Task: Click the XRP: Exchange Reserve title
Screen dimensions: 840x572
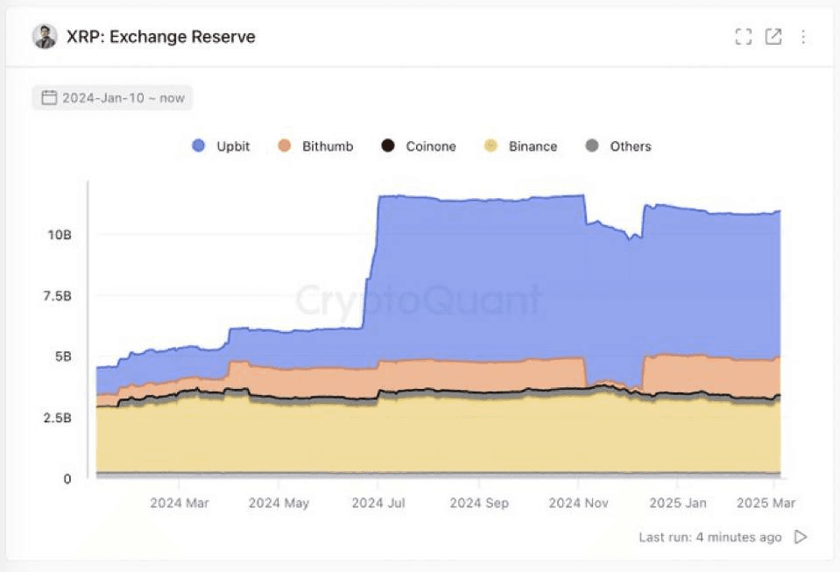Action: coord(161,37)
